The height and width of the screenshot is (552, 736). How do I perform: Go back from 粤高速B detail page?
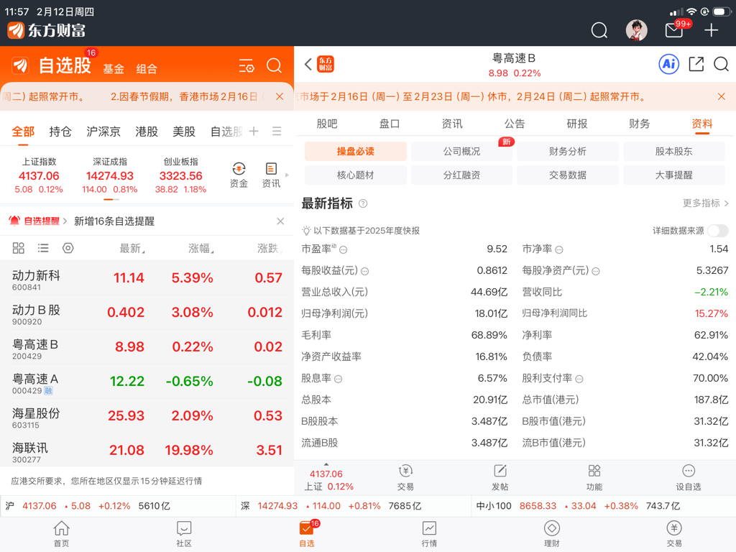pyautogui.click(x=308, y=64)
